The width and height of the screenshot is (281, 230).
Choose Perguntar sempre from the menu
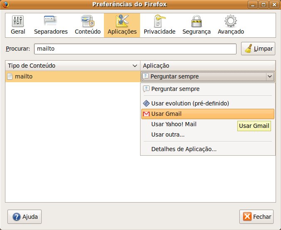(x=208, y=89)
